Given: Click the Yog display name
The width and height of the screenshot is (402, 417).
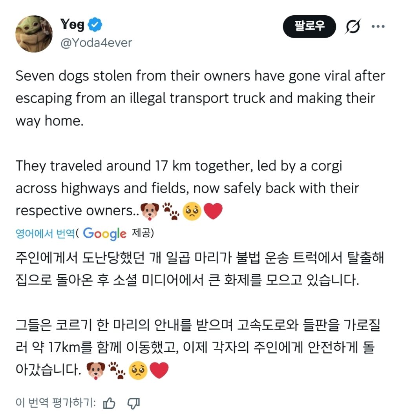Looking at the screenshot, I should point(72,25).
